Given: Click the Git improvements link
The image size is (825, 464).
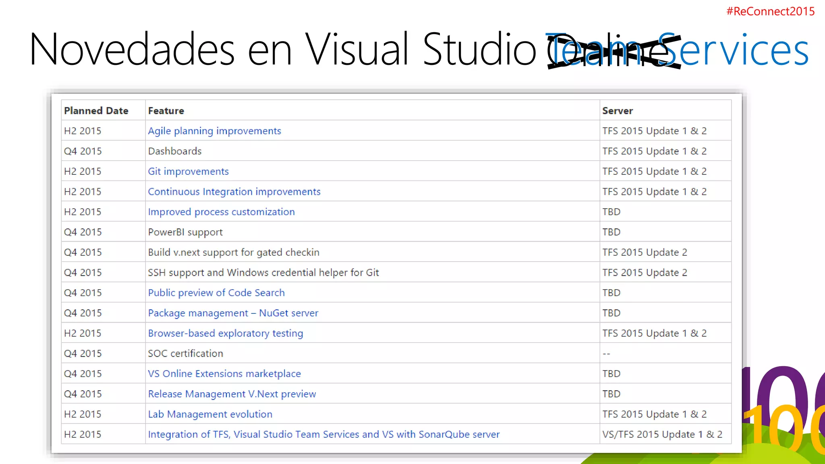Looking at the screenshot, I should [188, 172].
